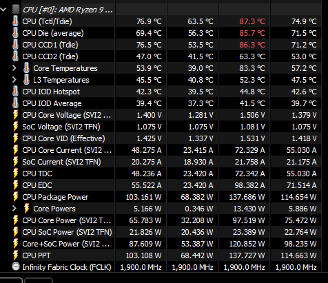
Task: Click lightning icon beside CPU EDC
Action: click(15, 185)
